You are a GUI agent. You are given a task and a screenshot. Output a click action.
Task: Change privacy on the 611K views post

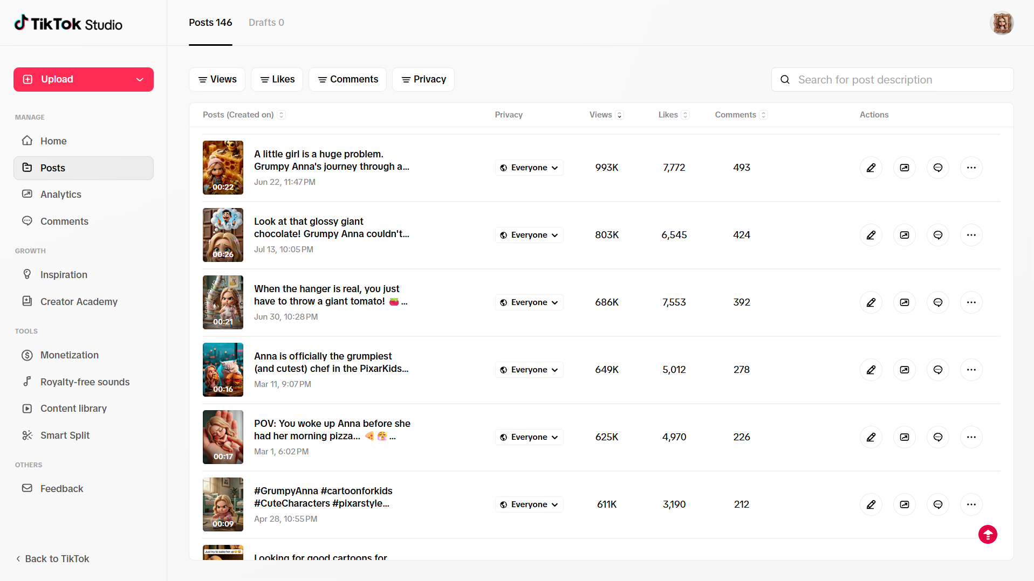[x=529, y=504]
